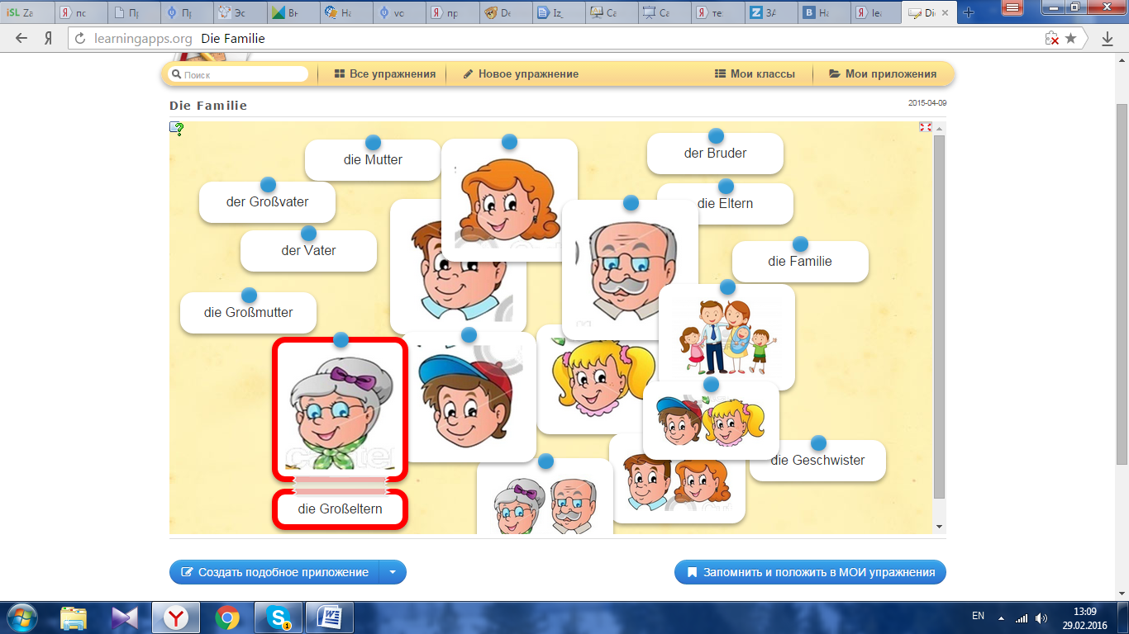Select the die Großeltern word card
Viewport: 1129px width, 634px height.
pos(340,509)
